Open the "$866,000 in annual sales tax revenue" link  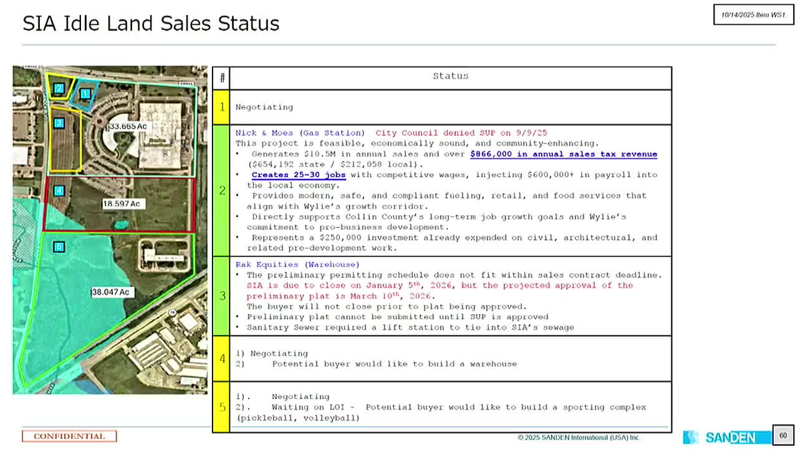(x=564, y=154)
